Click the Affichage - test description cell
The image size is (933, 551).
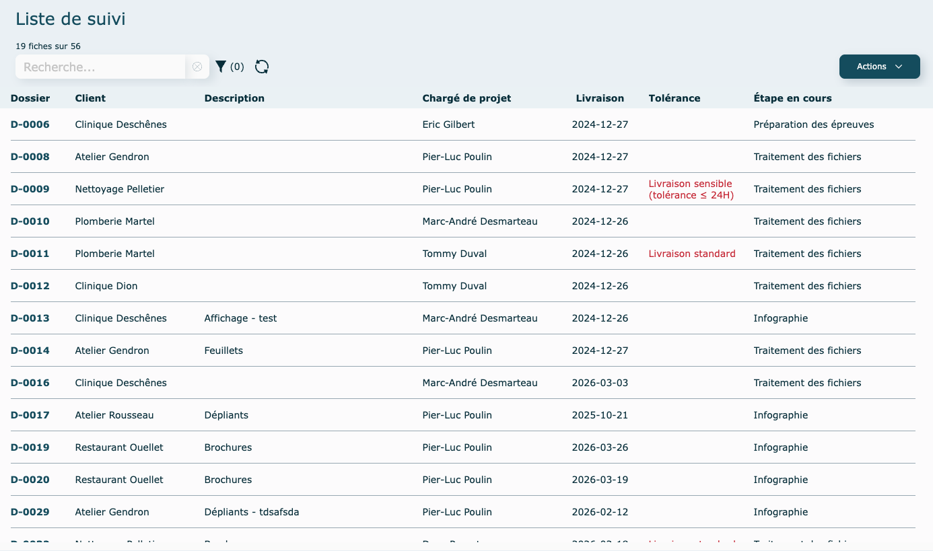click(x=240, y=318)
